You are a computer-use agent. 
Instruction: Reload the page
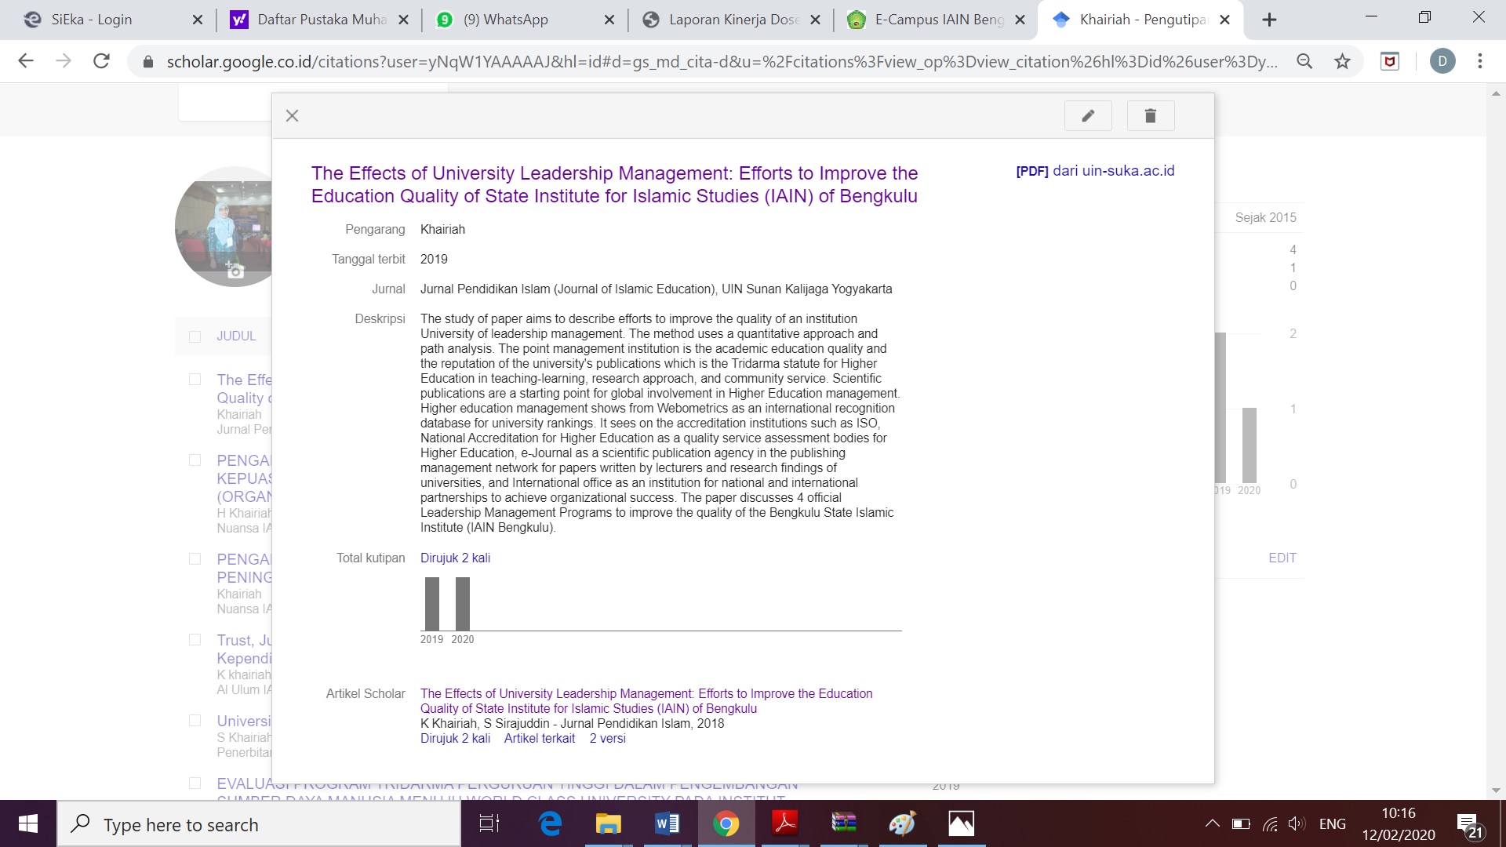click(x=101, y=61)
